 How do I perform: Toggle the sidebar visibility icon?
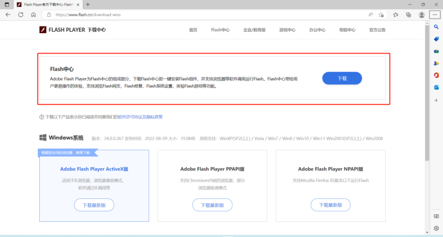point(436,216)
